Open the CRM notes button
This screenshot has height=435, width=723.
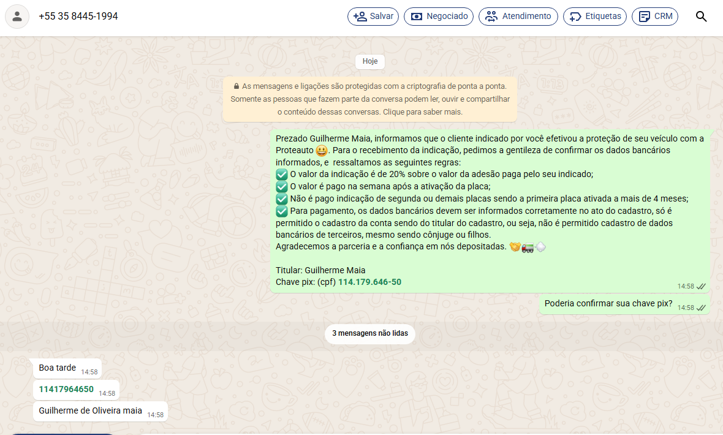tap(654, 17)
